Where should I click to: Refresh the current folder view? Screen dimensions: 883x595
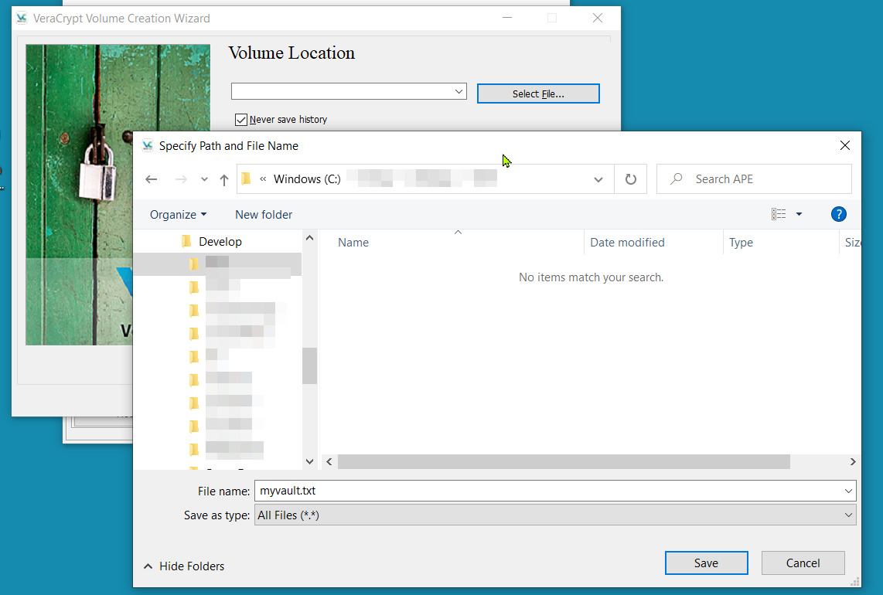point(631,179)
